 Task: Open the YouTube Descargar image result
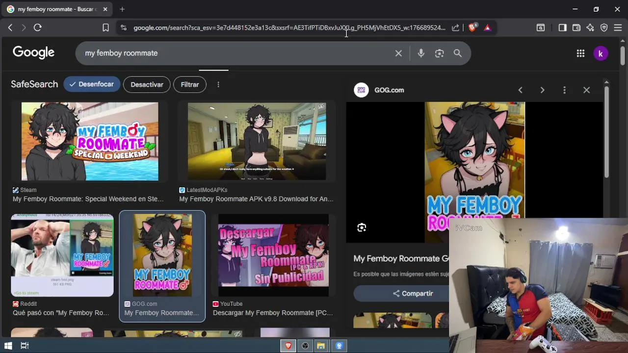coord(273,255)
